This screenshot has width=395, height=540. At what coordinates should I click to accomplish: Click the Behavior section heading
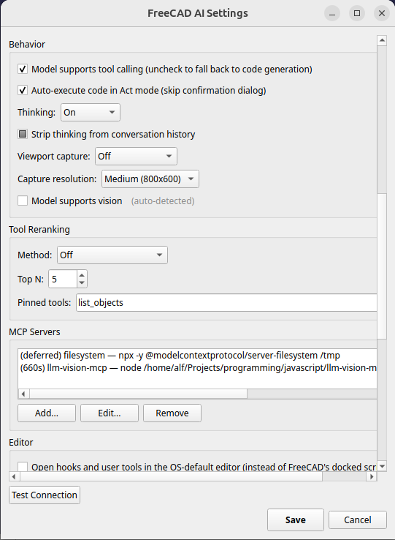(27, 44)
